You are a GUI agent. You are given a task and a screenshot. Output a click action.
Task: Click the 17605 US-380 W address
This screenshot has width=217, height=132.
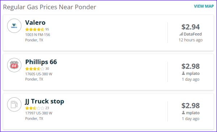point(39,74)
